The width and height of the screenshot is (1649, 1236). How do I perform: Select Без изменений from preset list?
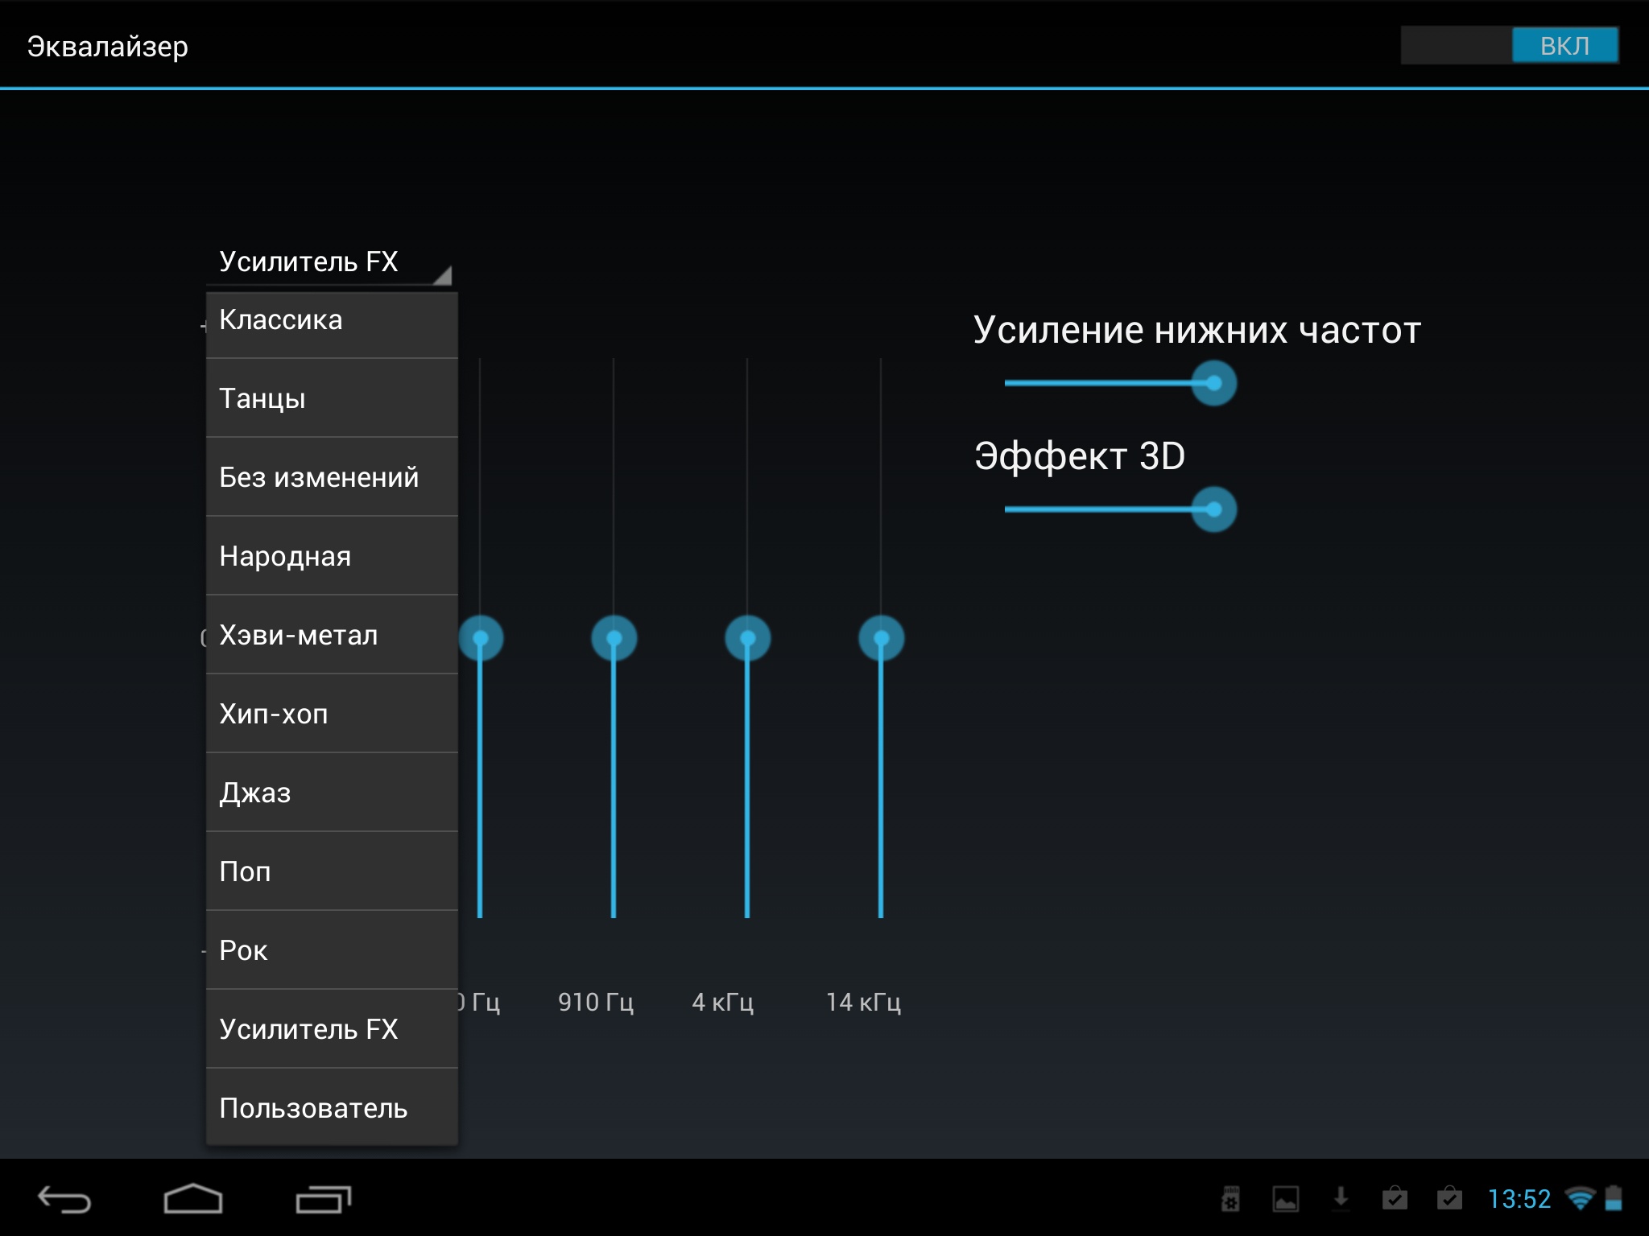click(332, 477)
